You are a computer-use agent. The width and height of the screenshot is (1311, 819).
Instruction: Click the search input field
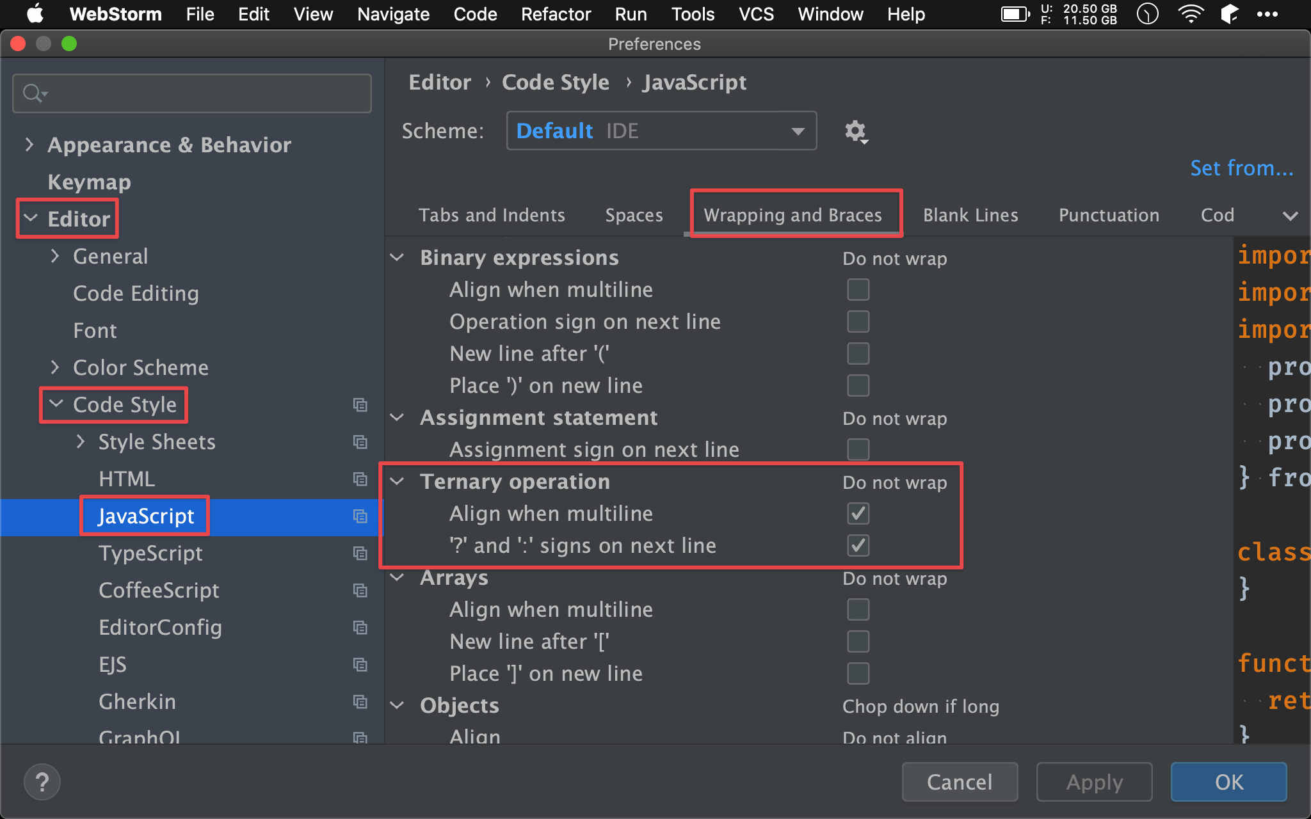(x=193, y=91)
